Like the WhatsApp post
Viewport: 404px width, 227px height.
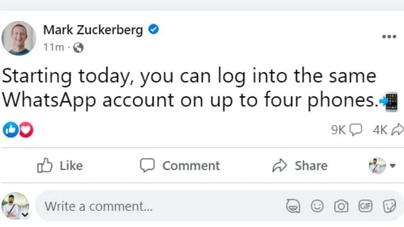click(60, 165)
